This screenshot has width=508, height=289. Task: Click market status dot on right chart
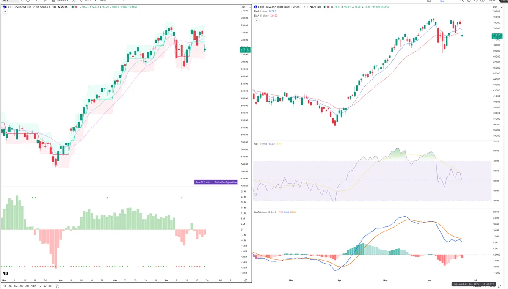324,7
